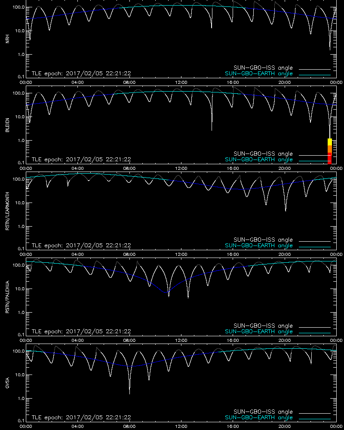The height and width of the screenshot is (430, 344).
Task: Click the TLE epoch text in RSTN/LEARMONTH panel
Action: coord(81,246)
